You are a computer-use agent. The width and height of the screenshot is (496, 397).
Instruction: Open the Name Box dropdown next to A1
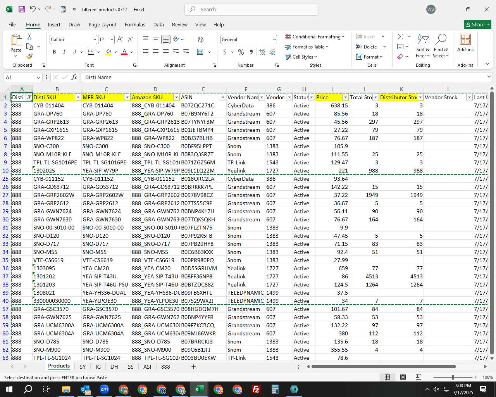tap(38, 77)
